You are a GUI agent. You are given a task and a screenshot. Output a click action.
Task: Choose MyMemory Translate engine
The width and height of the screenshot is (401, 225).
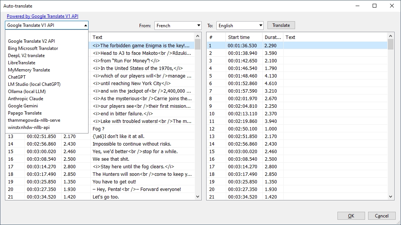[x=29, y=70]
